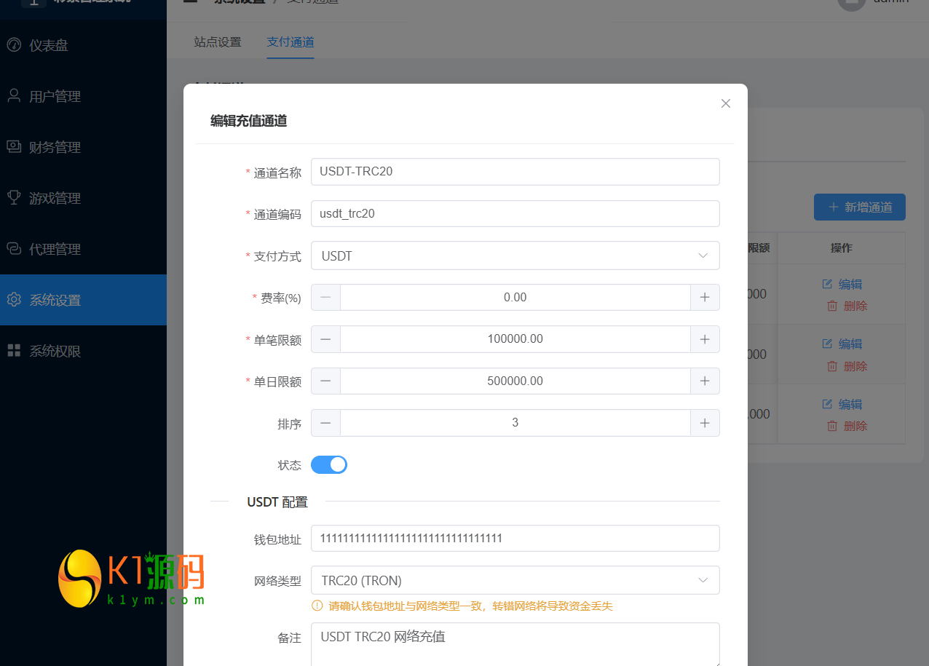This screenshot has width=929, height=666.
Task: Click the 删除 link in the first row
Action: coord(847,306)
